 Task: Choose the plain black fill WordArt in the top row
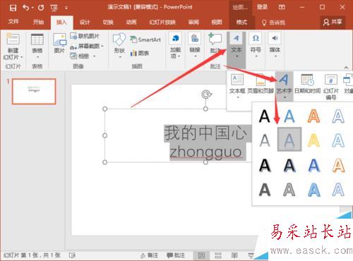tap(265, 116)
